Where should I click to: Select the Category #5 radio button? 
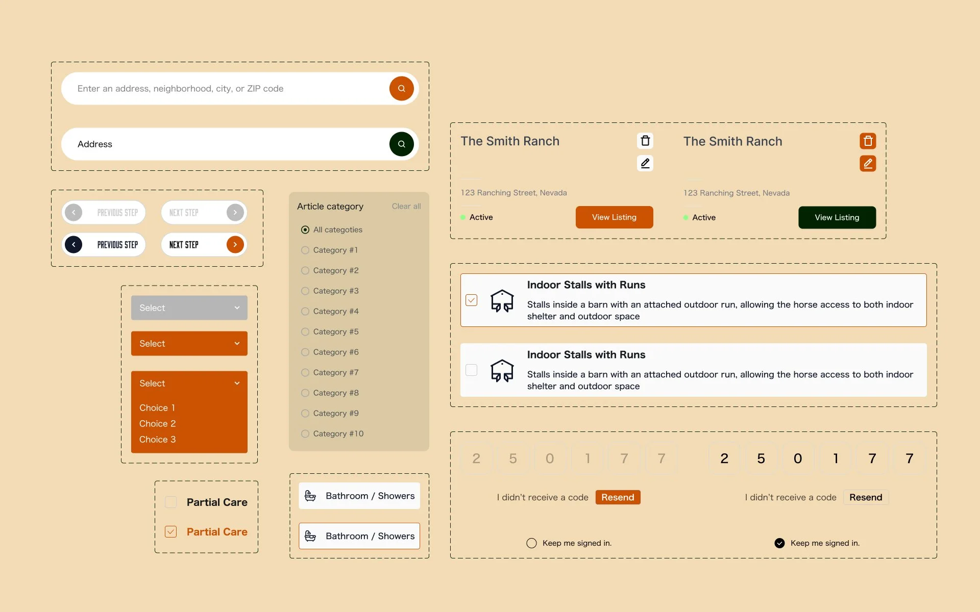coord(305,332)
